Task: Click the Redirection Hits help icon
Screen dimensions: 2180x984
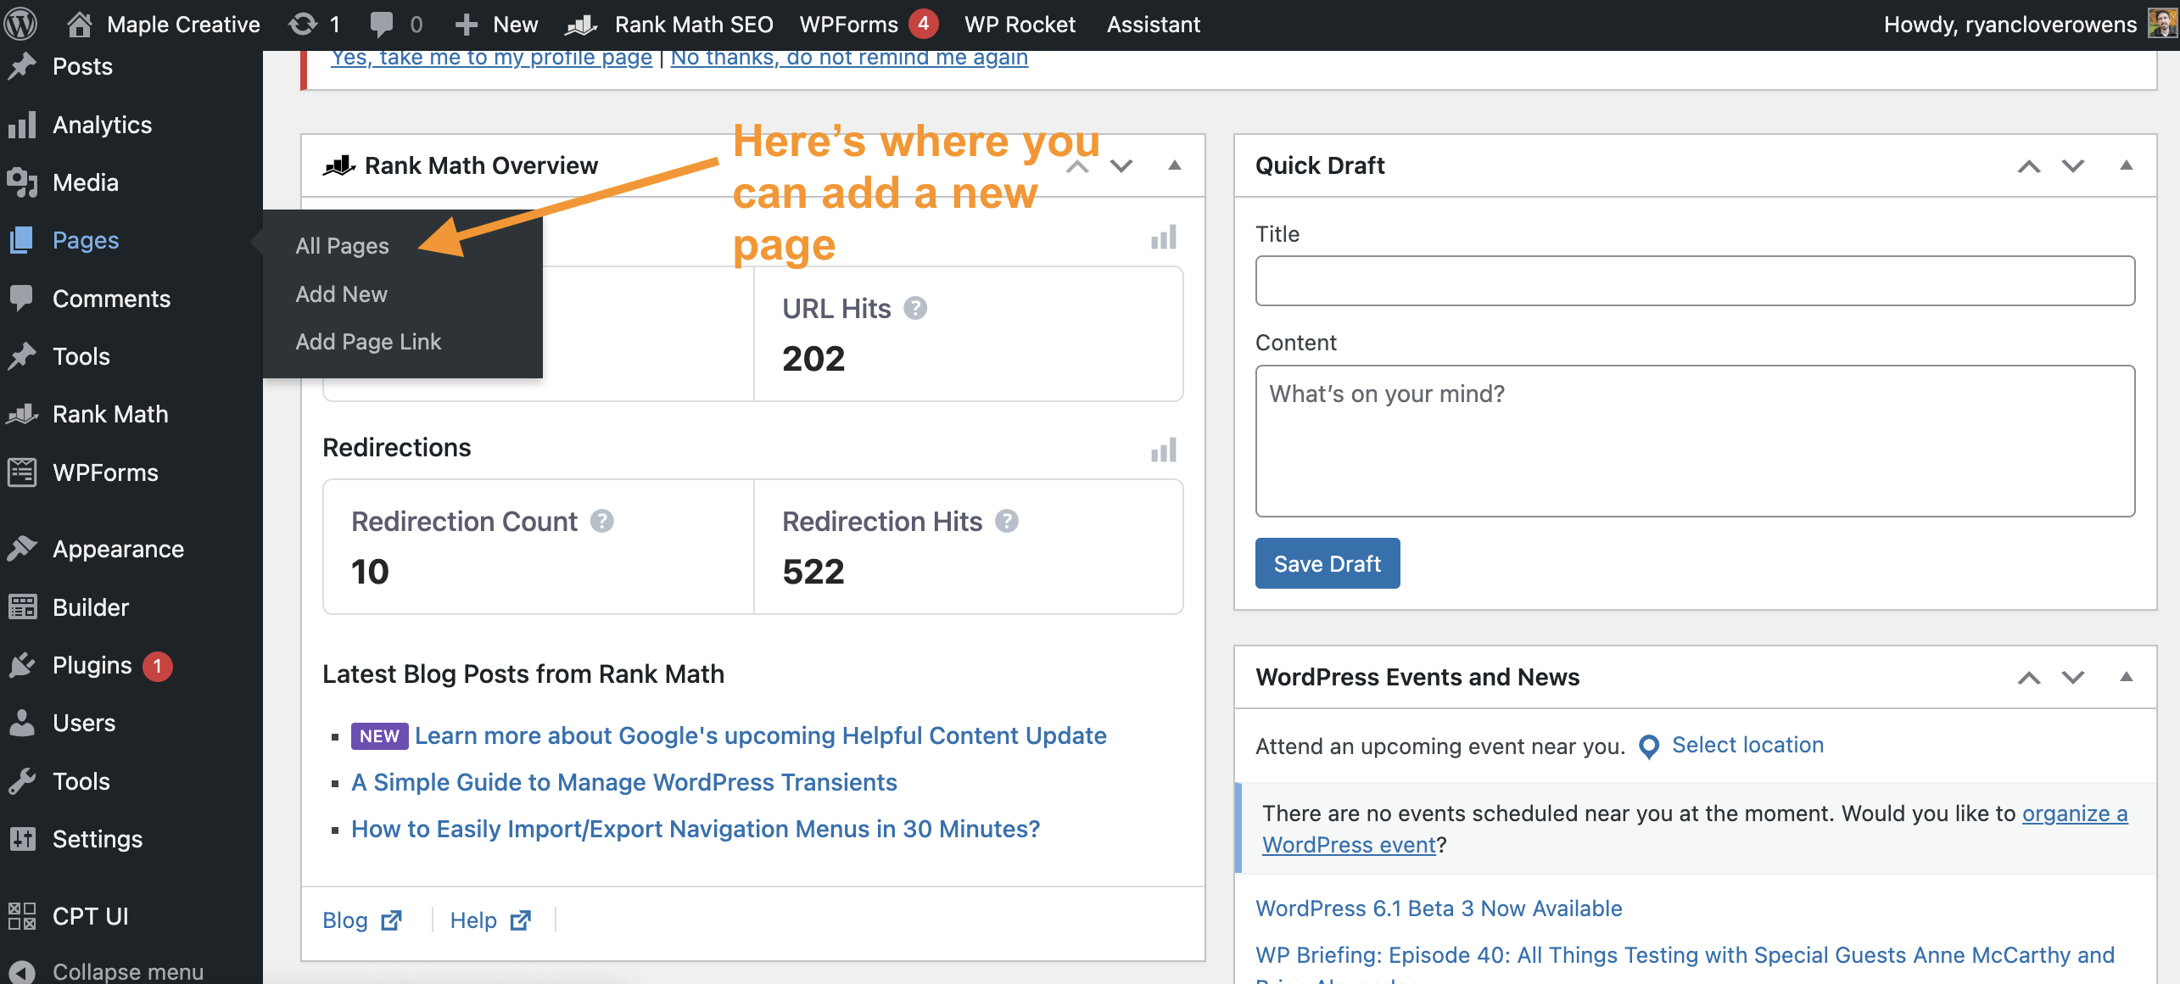Action: pos(1007,521)
